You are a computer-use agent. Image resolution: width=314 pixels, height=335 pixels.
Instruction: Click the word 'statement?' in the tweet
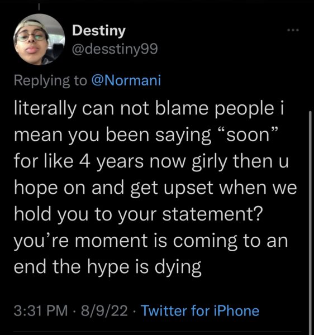[212, 214]
